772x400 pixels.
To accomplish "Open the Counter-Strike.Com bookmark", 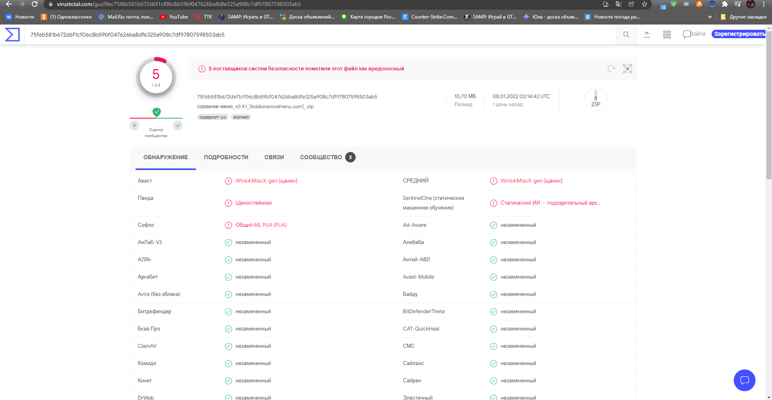I will (430, 17).
